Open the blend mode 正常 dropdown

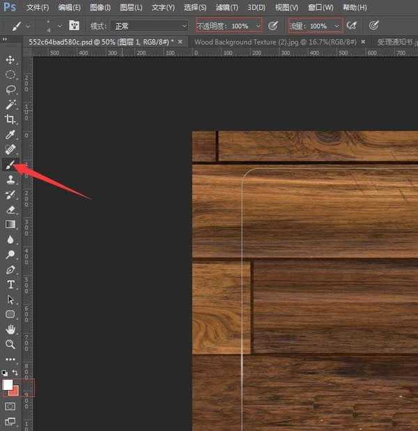pos(148,26)
